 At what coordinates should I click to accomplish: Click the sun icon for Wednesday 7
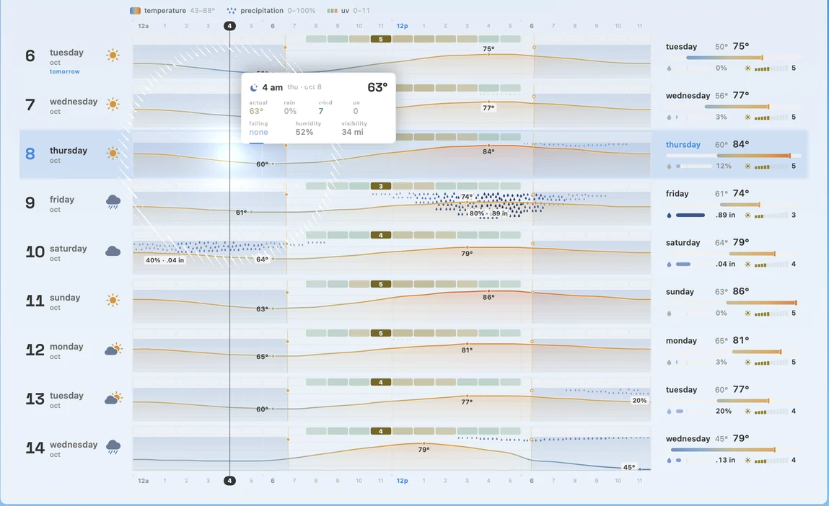coord(113,104)
